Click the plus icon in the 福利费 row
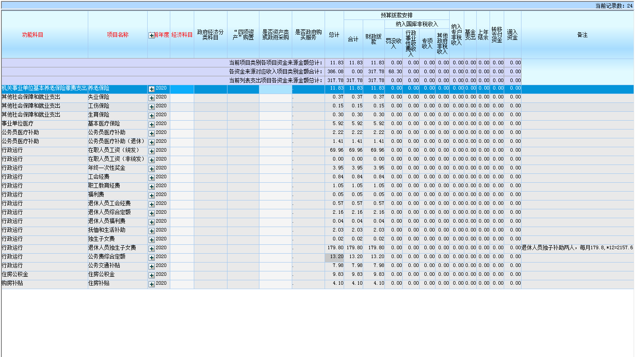Screen dimensions: 635x357 coord(152,196)
